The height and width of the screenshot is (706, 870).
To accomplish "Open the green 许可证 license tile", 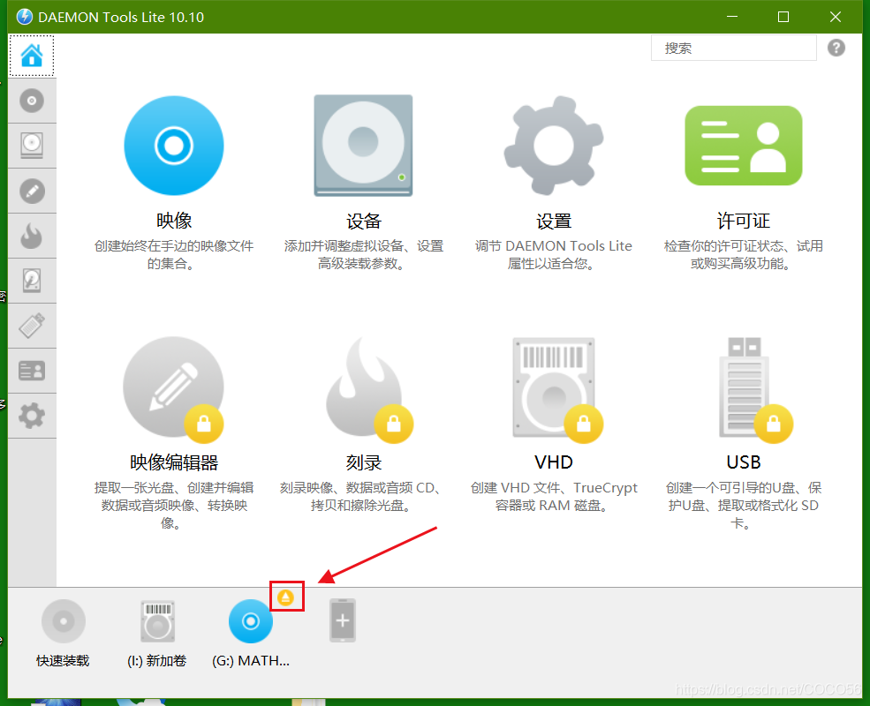I will [x=744, y=146].
